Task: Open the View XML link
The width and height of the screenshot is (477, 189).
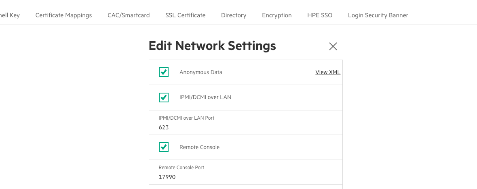Action: (x=327, y=72)
